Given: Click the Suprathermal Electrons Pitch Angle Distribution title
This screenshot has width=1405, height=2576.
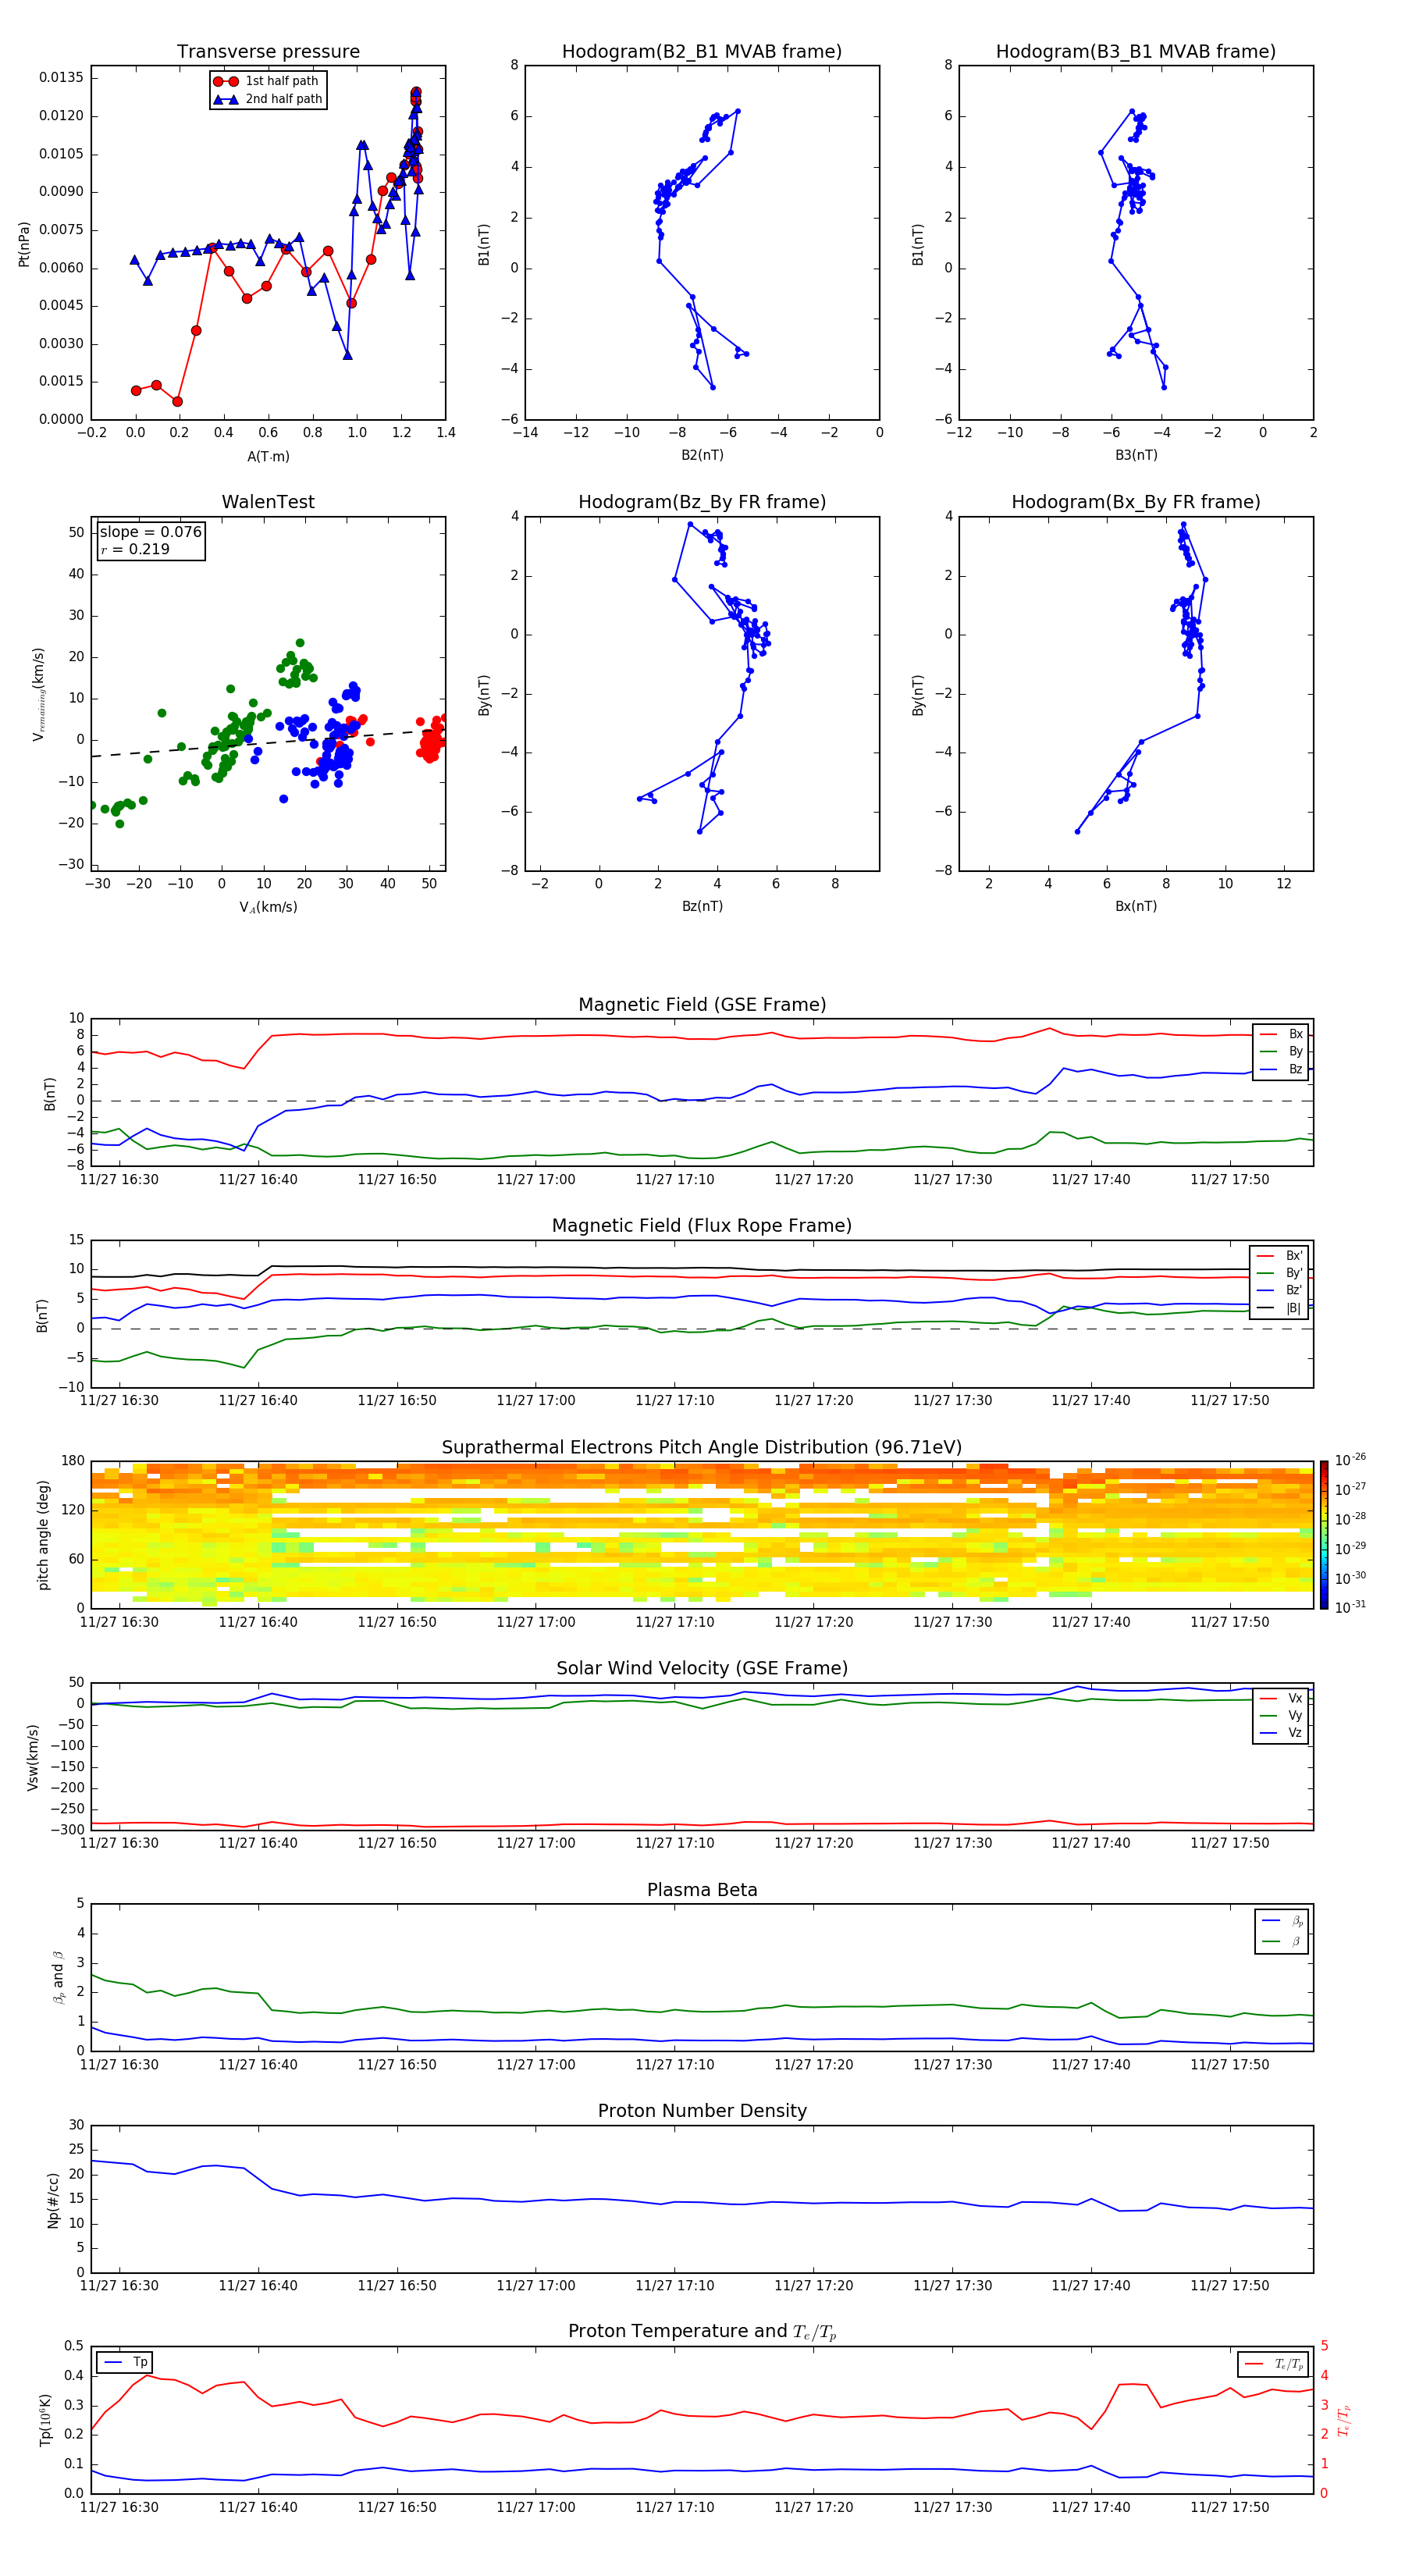Looking at the screenshot, I should pyautogui.click(x=702, y=1448).
